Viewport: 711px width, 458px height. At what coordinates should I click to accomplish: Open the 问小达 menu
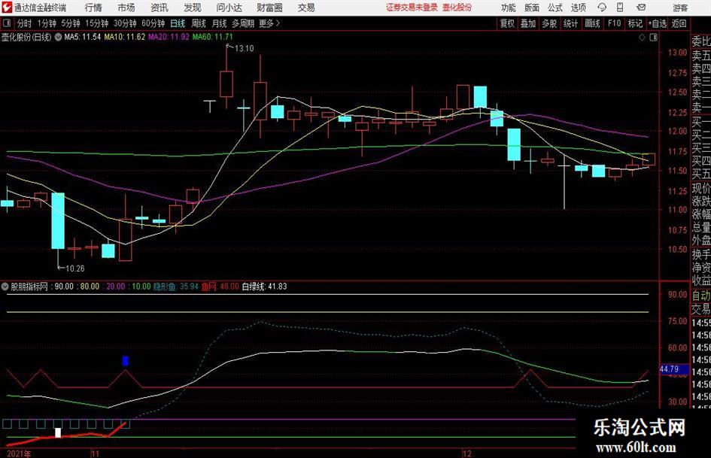[x=229, y=8]
